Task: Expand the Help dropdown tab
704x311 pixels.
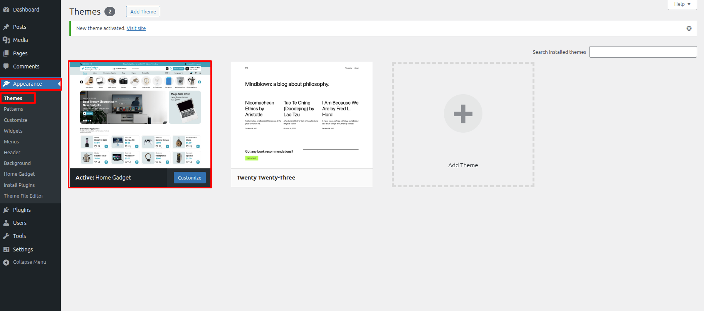Action: point(682,4)
